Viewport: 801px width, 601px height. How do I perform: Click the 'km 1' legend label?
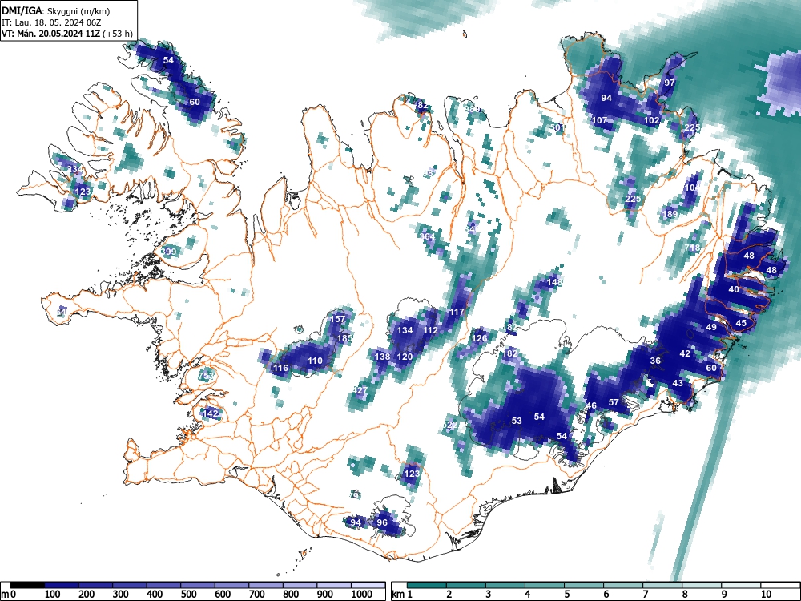[403, 595]
